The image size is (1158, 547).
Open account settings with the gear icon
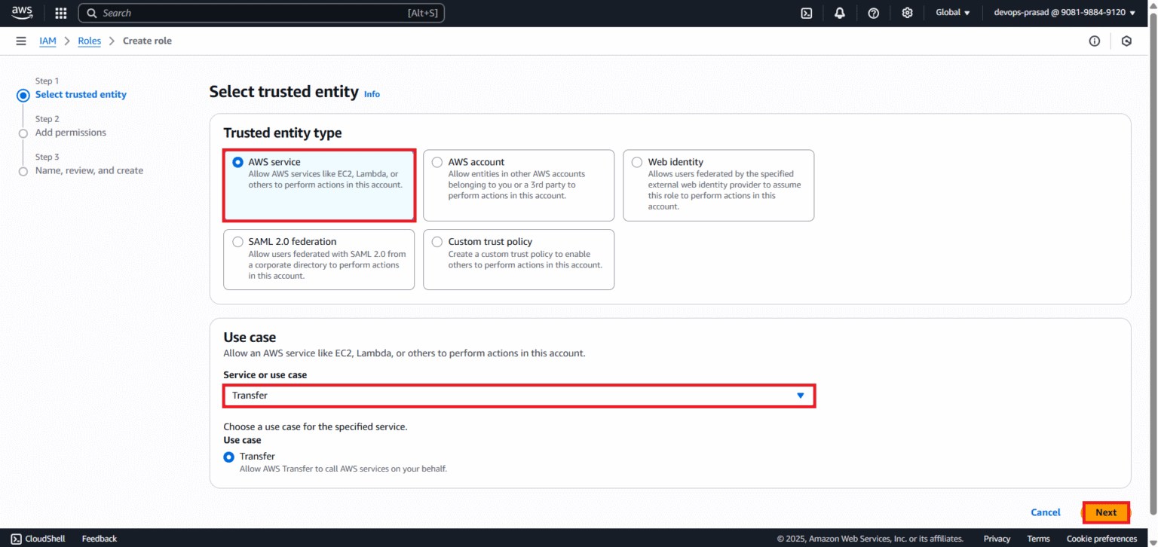[907, 12]
